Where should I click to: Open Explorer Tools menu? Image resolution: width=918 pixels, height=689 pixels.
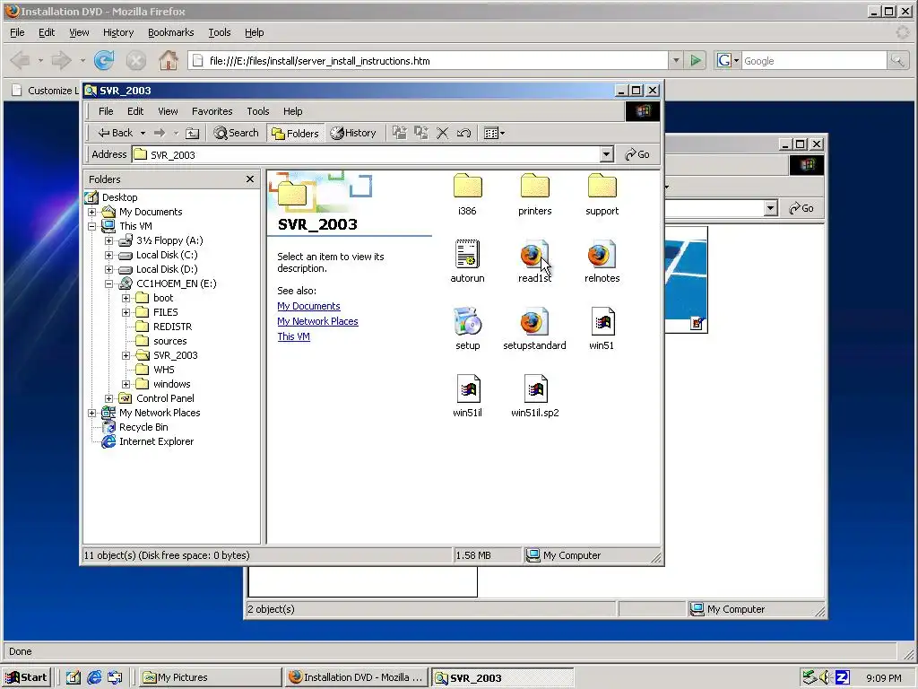pos(257,111)
